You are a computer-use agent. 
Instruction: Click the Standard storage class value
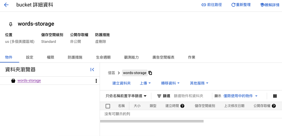(x=49, y=42)
